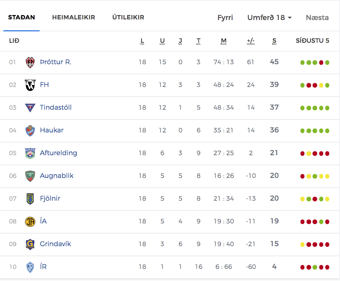Go to next round with Næsta
340x281 pixels.
click(x=317, y=17)
